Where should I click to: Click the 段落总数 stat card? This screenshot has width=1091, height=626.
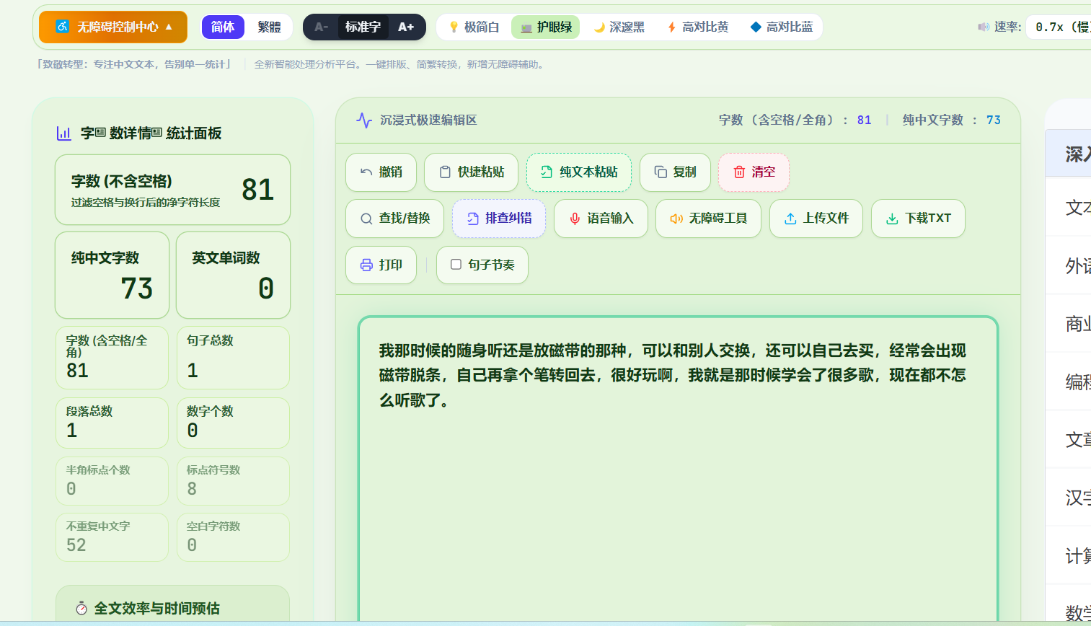[x=112, y=423]
